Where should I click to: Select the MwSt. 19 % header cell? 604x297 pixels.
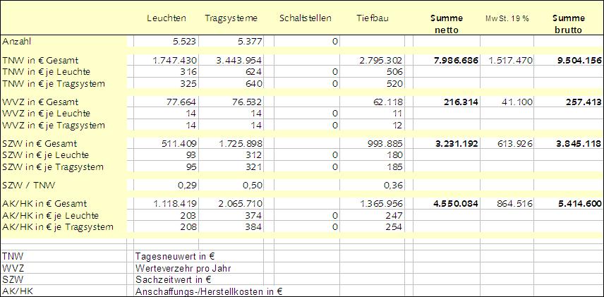point(507,18)
